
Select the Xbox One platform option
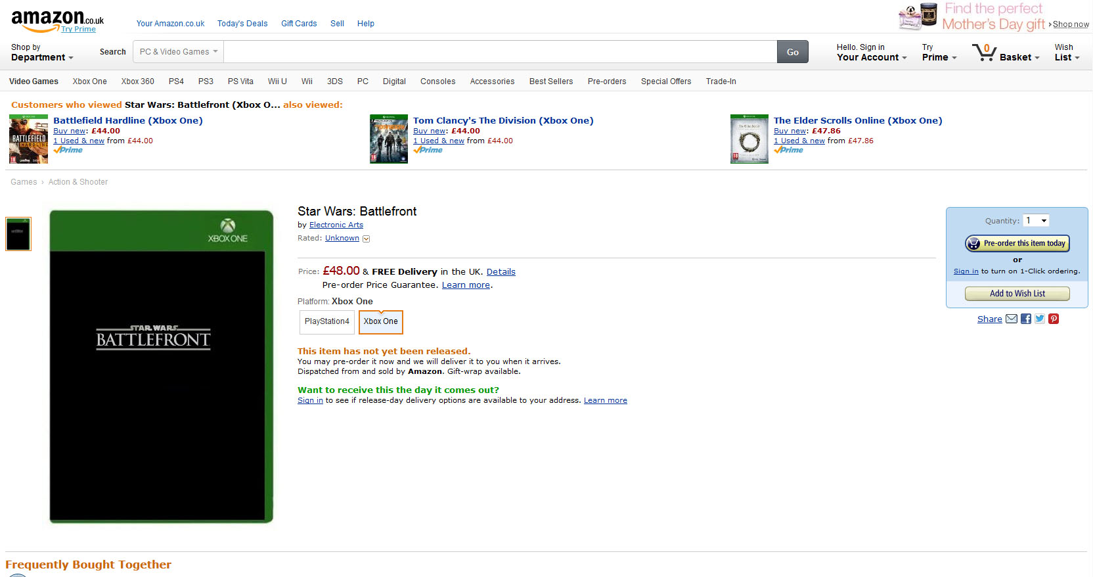click(381, 322)
